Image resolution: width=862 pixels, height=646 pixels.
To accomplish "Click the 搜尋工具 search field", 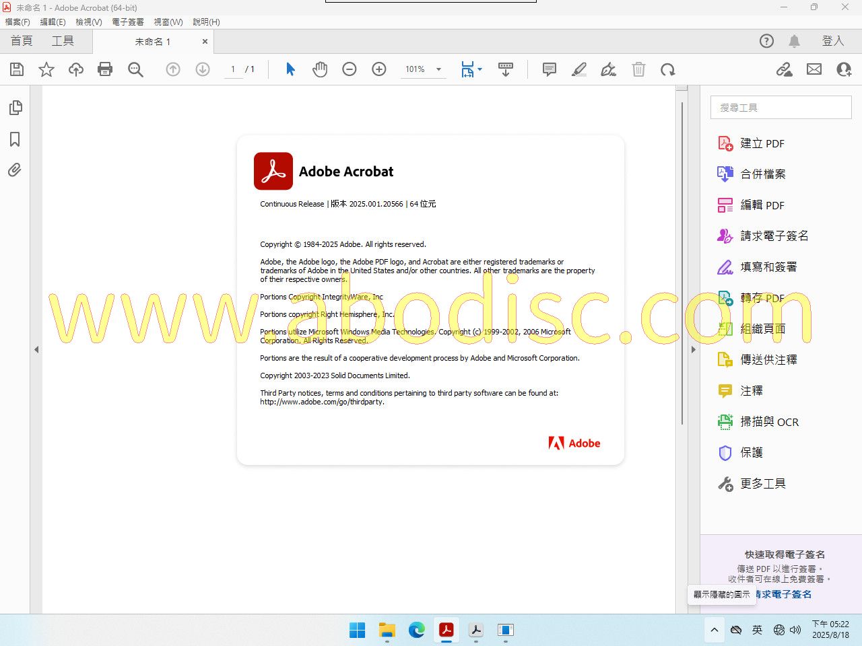I will 781,108.
